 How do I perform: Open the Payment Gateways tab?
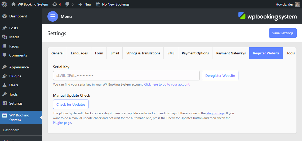(231, 53)
